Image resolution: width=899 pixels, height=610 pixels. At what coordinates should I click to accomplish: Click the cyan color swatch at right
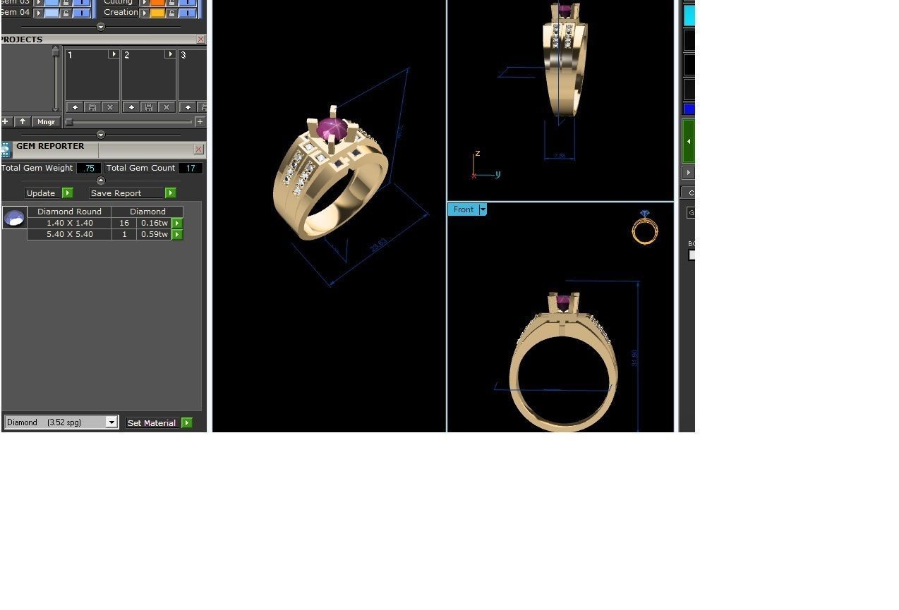pos(689,16)
